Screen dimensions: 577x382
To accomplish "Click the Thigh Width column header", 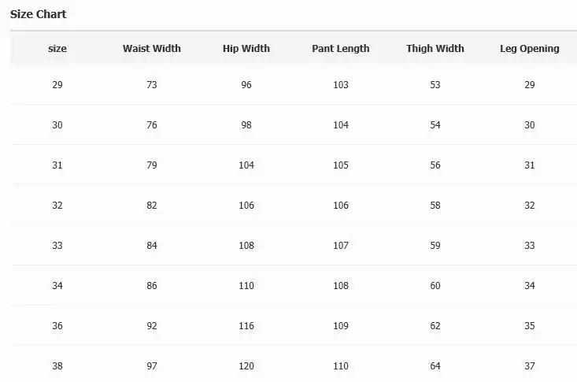I will click(435, 49).
